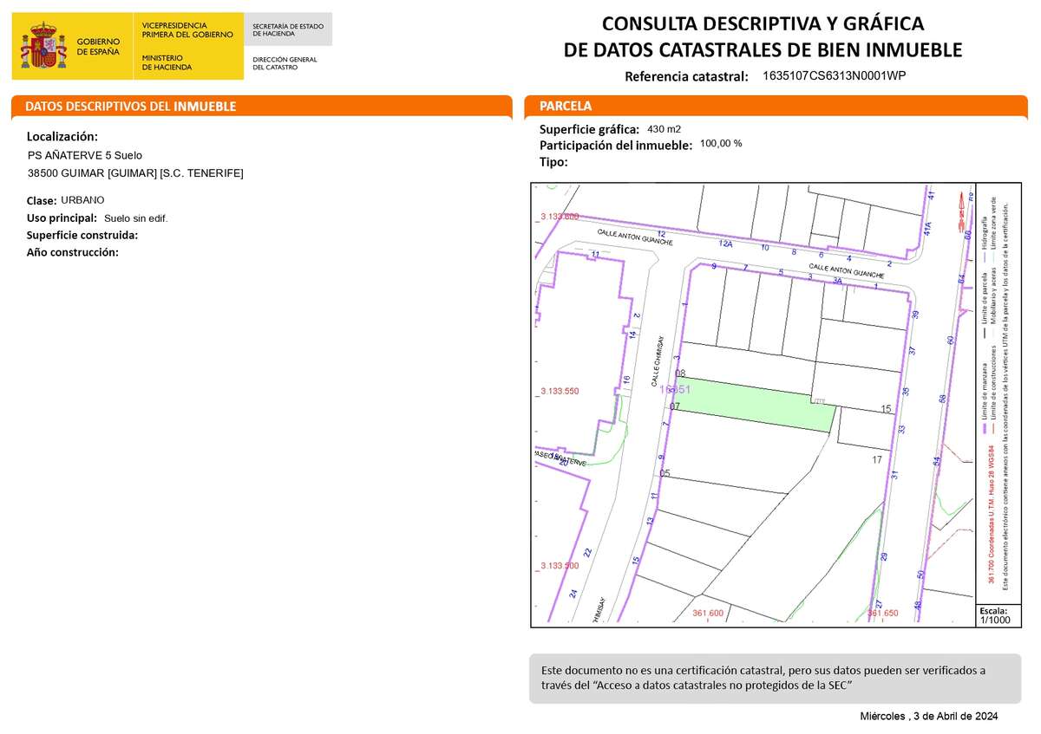Click the CALLE CHIMISAY street label on map
1041x734 pixels.
[x=658, y=361]
